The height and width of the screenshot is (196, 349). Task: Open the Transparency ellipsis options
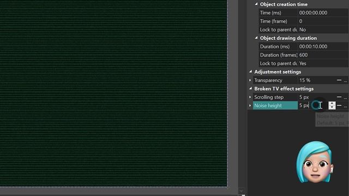345,81
